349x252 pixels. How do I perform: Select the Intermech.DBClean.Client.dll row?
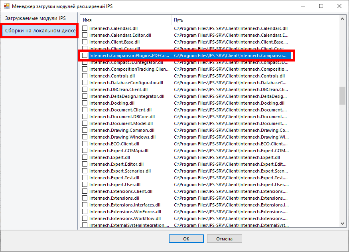coord(118,89)
